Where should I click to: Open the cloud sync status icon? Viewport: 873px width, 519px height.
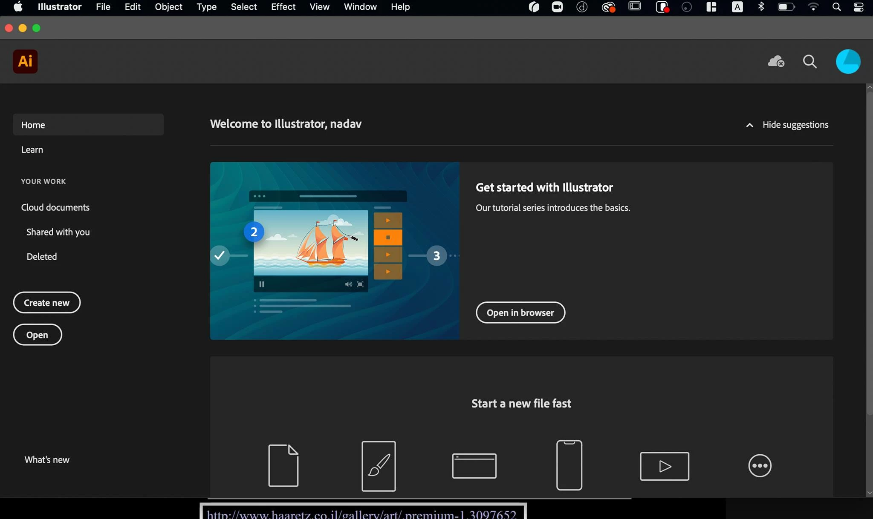pos(776,62)
